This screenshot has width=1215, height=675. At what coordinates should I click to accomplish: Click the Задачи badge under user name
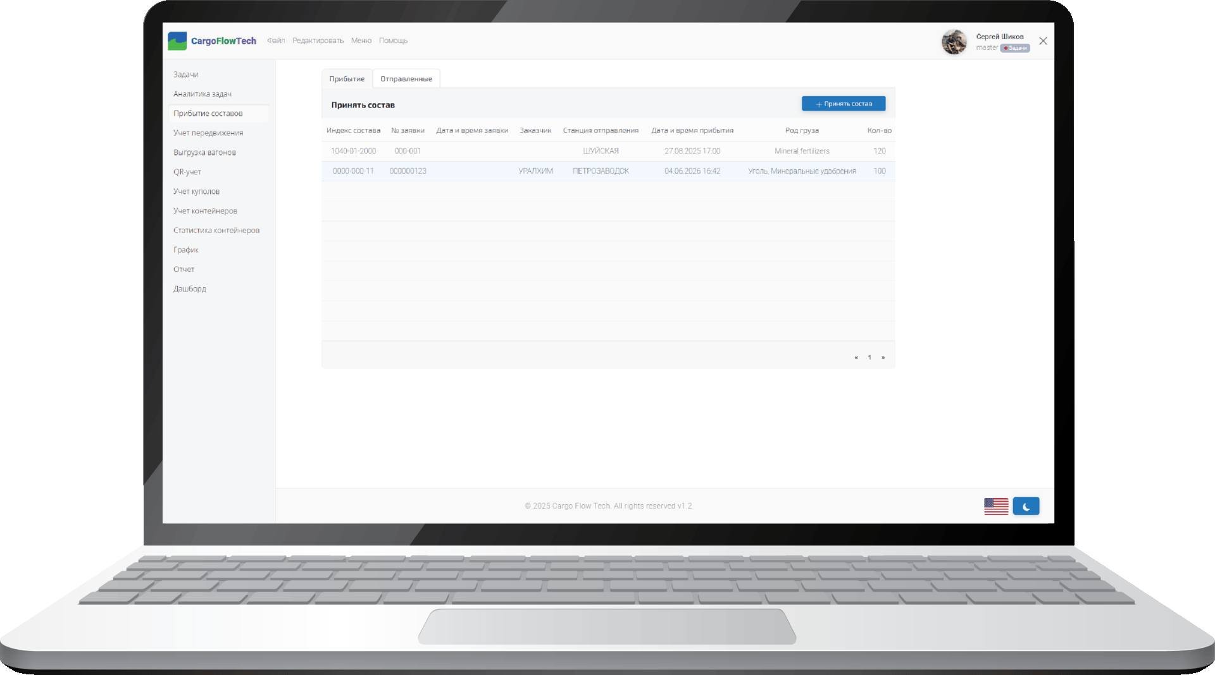coord(1015,48)
